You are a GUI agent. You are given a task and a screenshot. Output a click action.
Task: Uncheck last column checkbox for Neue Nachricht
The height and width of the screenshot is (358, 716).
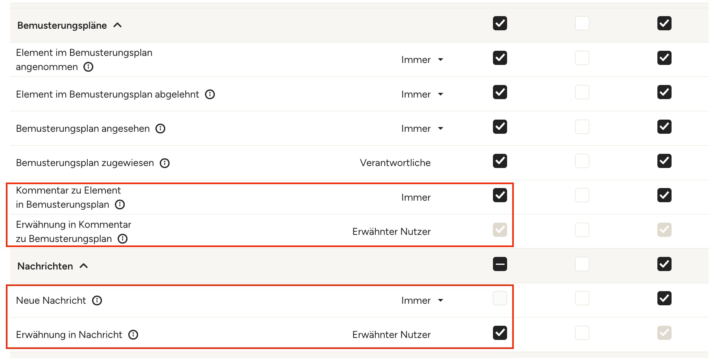(x=664, y=298)
